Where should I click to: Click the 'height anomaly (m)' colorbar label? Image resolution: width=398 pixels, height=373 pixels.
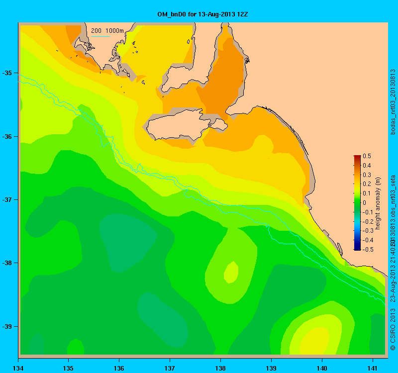coord(378,203)
